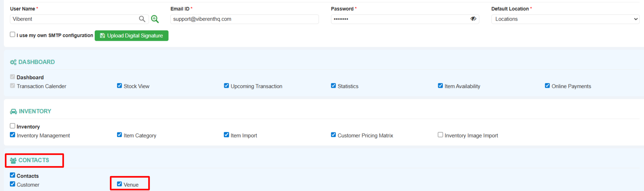This screenshot has width=644, height=191.
Task: Enable I use my own SMTP configuration
Action: [x=12, y=34]
